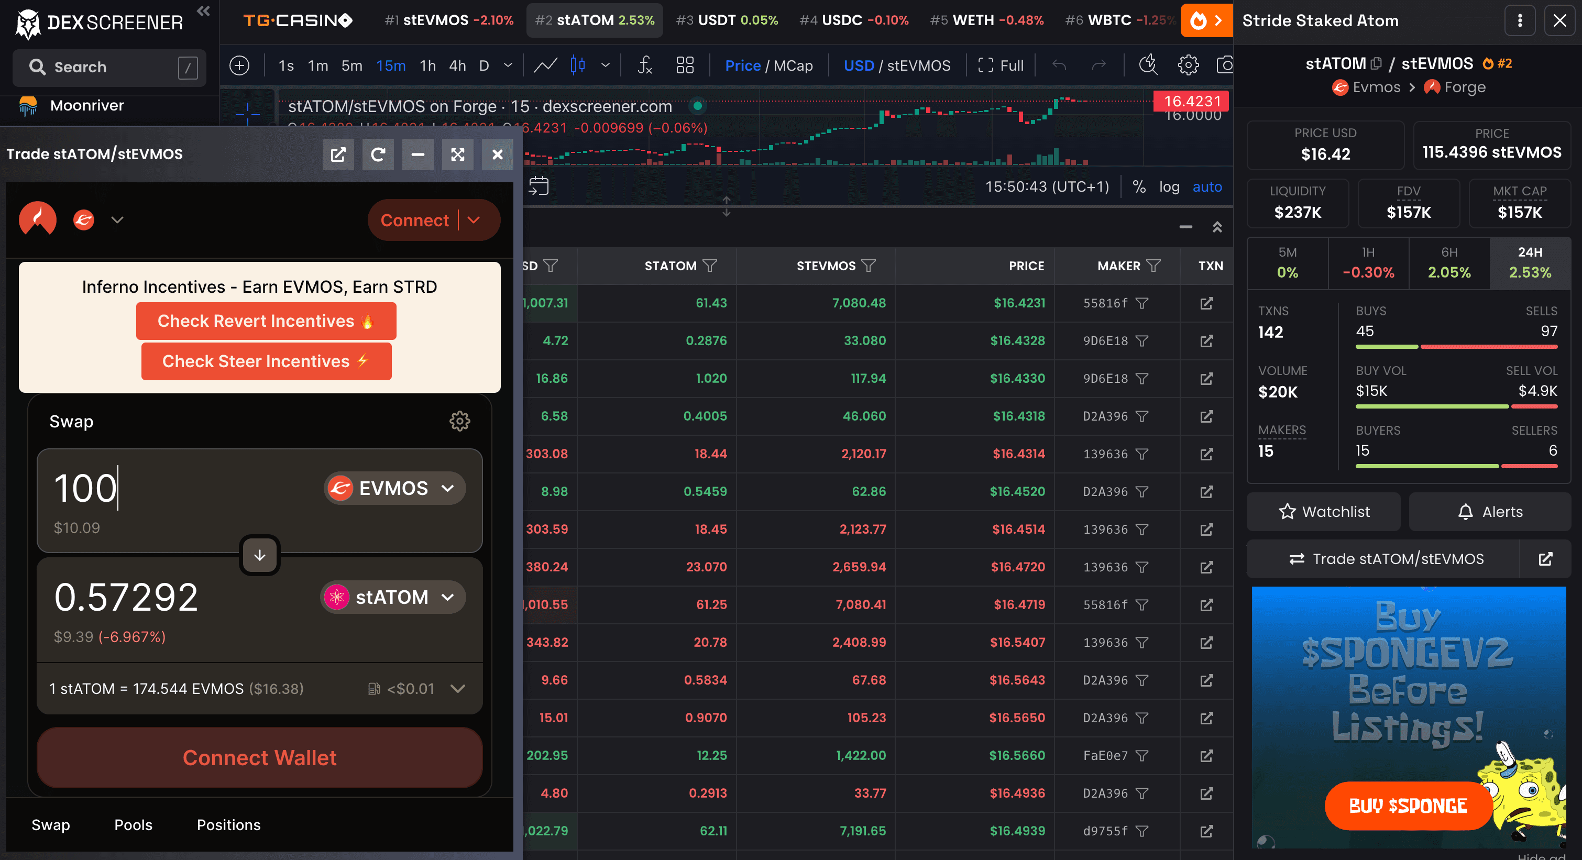Toggle Full chart view
Image resolution: width=1582 pixels, height=860 pixels.
(1001, 65)
